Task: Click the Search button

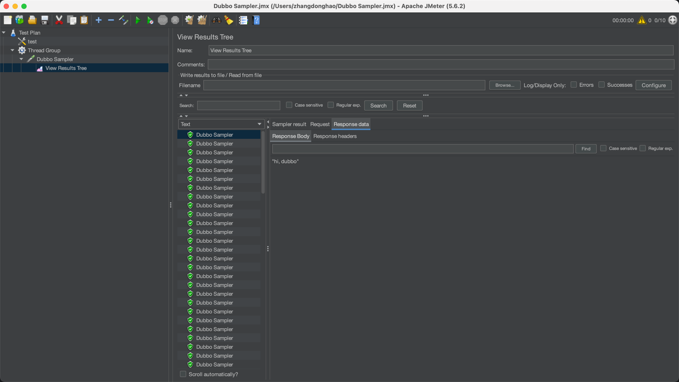Action: [x=378, y=106]
